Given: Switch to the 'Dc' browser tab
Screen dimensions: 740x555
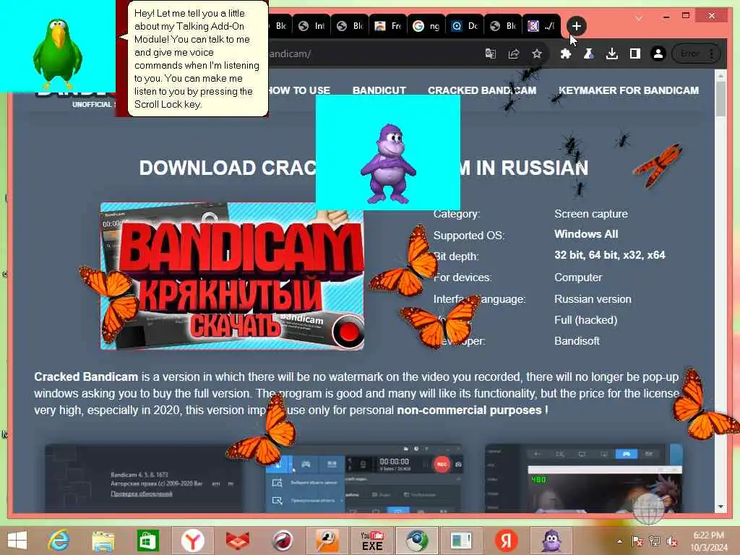Looking at the screenshot, I should point(465,26).
